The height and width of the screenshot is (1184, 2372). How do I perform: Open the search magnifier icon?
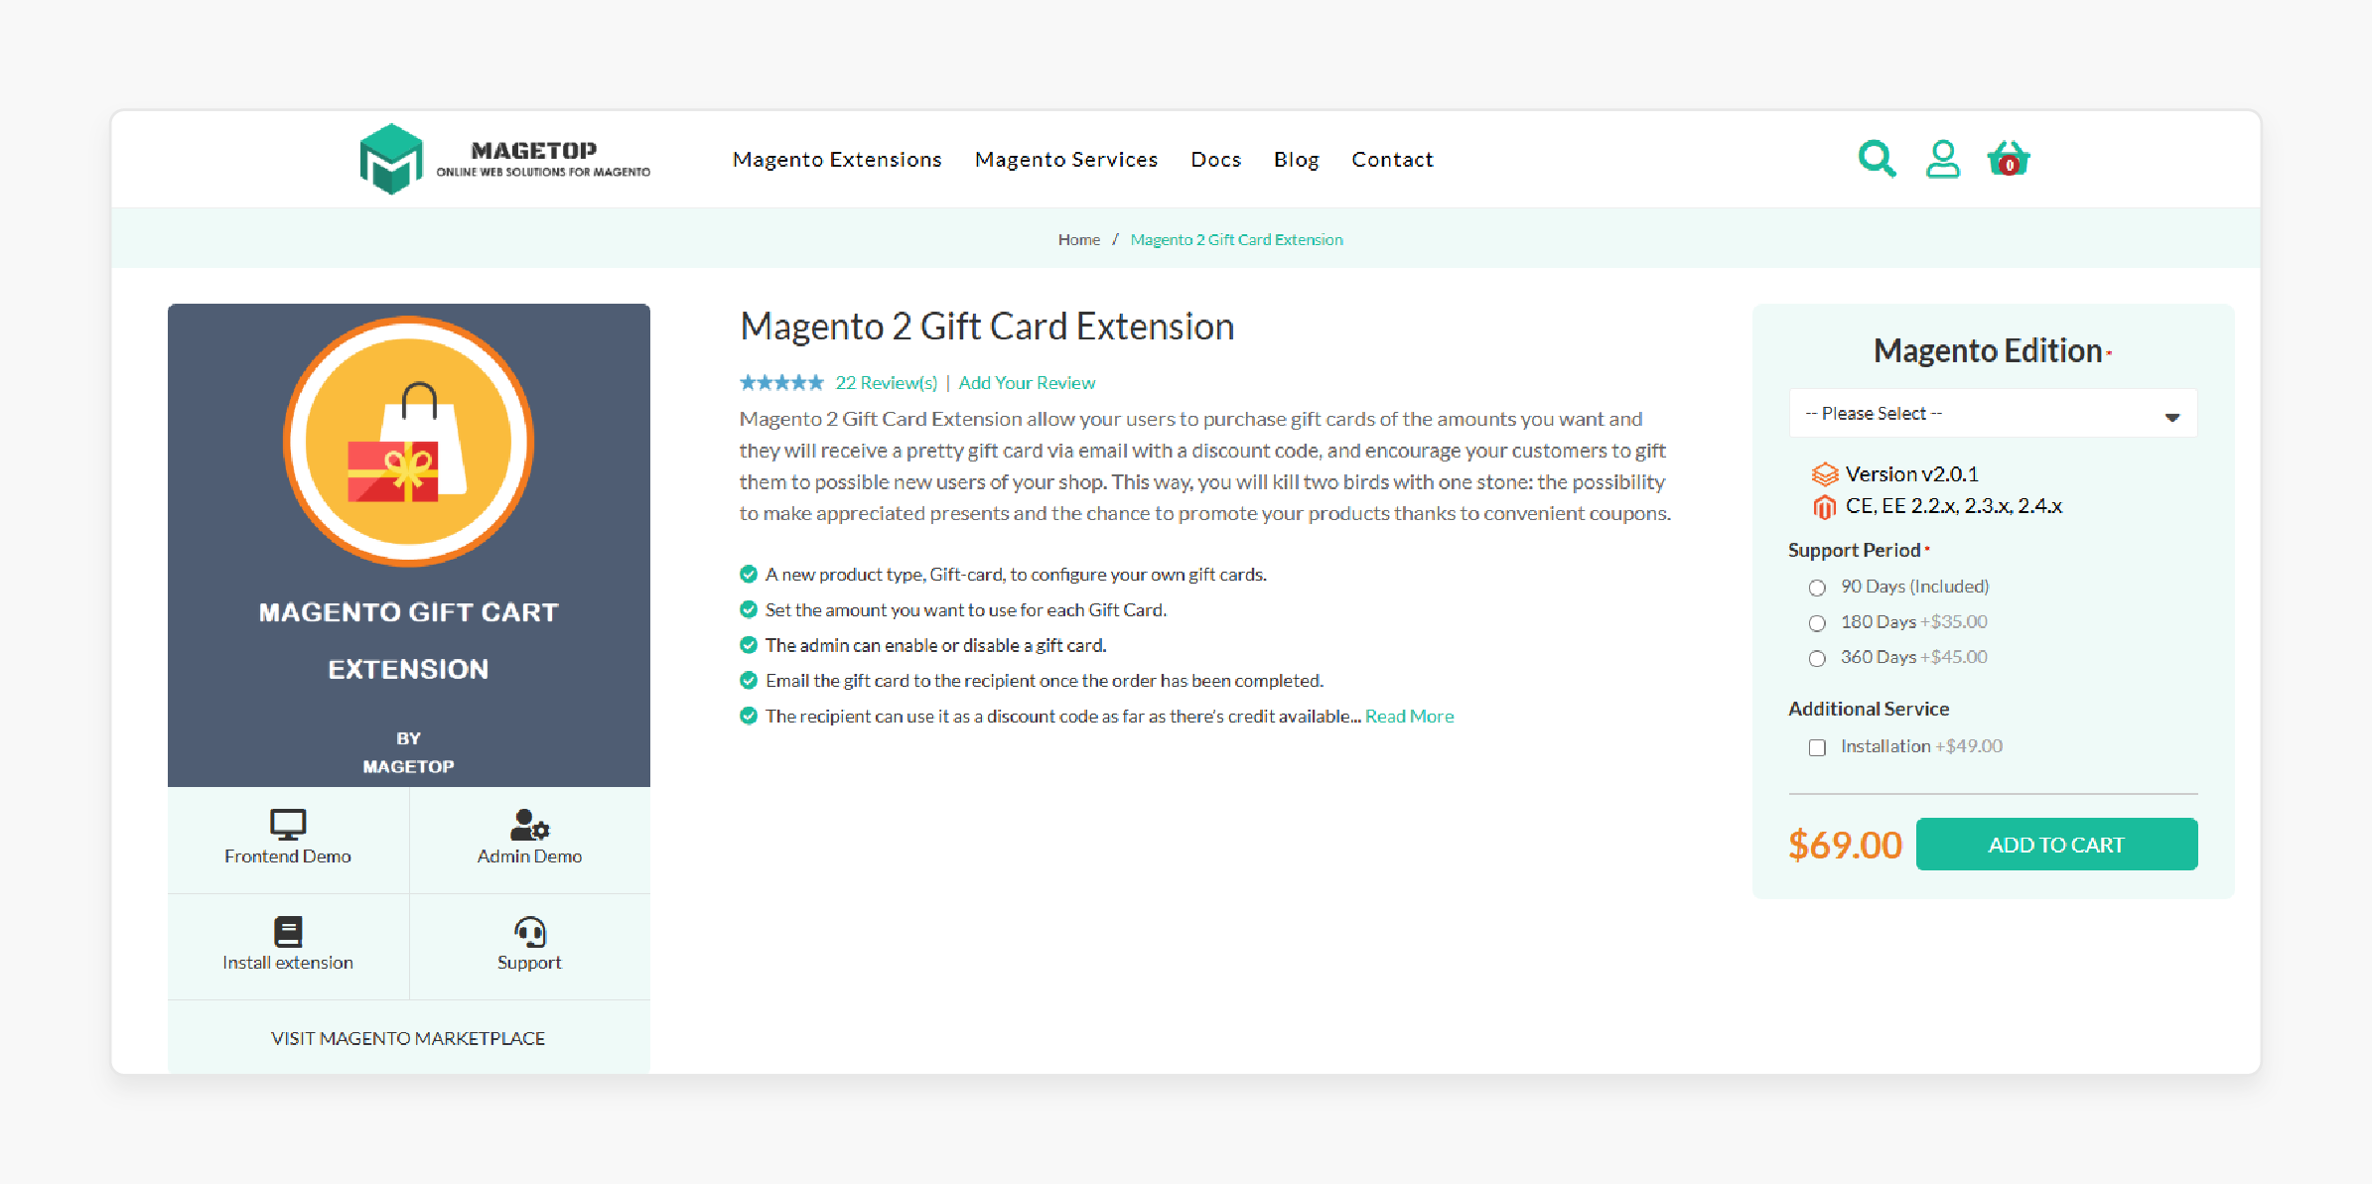[1877, 159]
